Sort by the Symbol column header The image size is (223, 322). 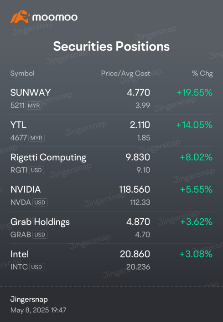(x=22, y=74)
